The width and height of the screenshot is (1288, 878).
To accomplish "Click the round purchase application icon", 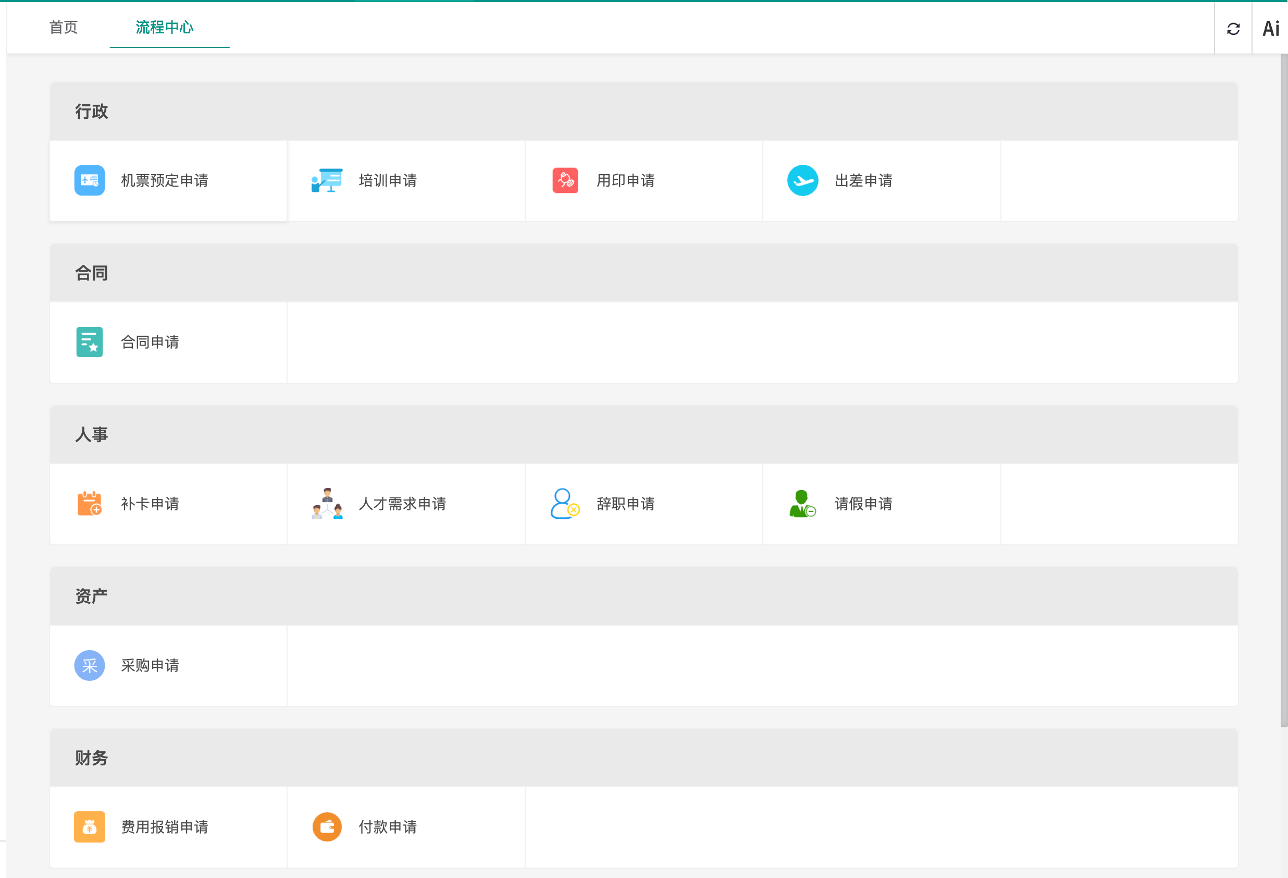I will coord(89,665).
